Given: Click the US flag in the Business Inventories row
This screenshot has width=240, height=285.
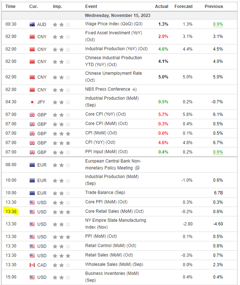Looking at the screenshot, I should (33, 277).
